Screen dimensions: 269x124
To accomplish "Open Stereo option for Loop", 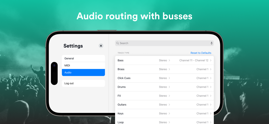I will [x=164, y=122].
